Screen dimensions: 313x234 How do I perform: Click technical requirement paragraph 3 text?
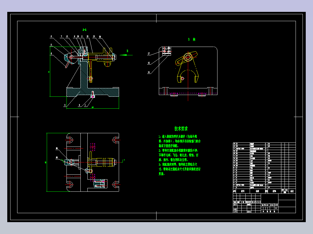[x=179, y=169]
